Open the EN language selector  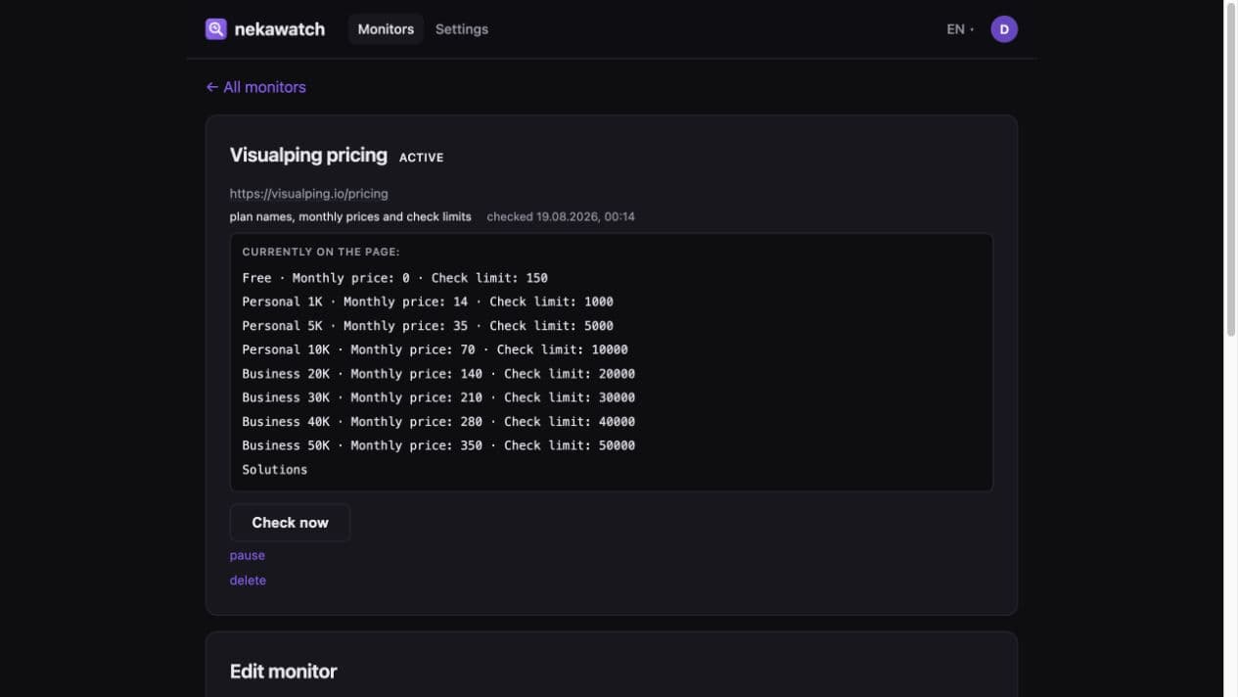960,29
